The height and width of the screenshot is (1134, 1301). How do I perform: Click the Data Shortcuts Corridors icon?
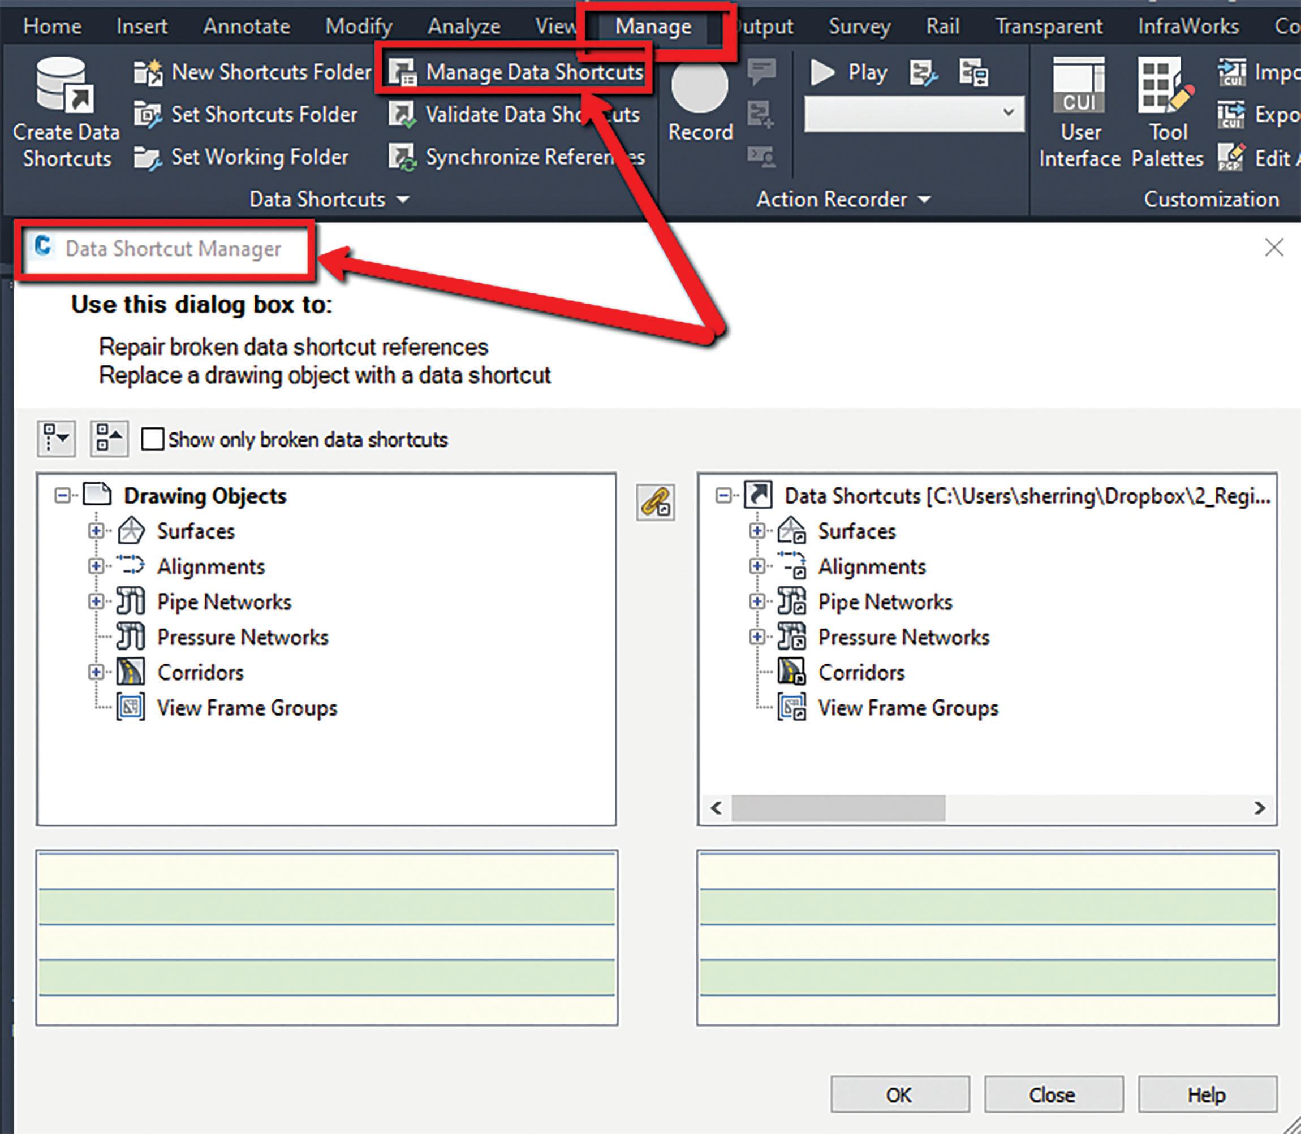click(791, 672)
